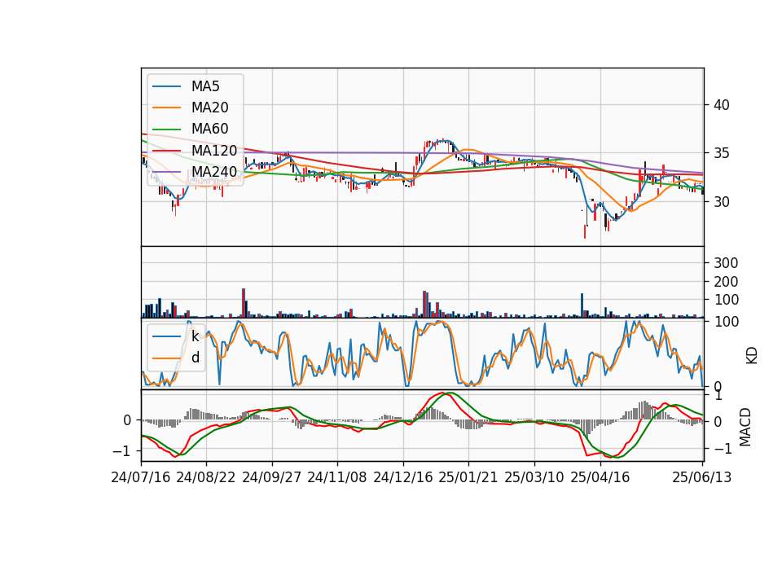Click the volume spike bar before 25/04/16
Image resolution: width=782 pixels, height=562 pixels.
click(x=582, y=305)
